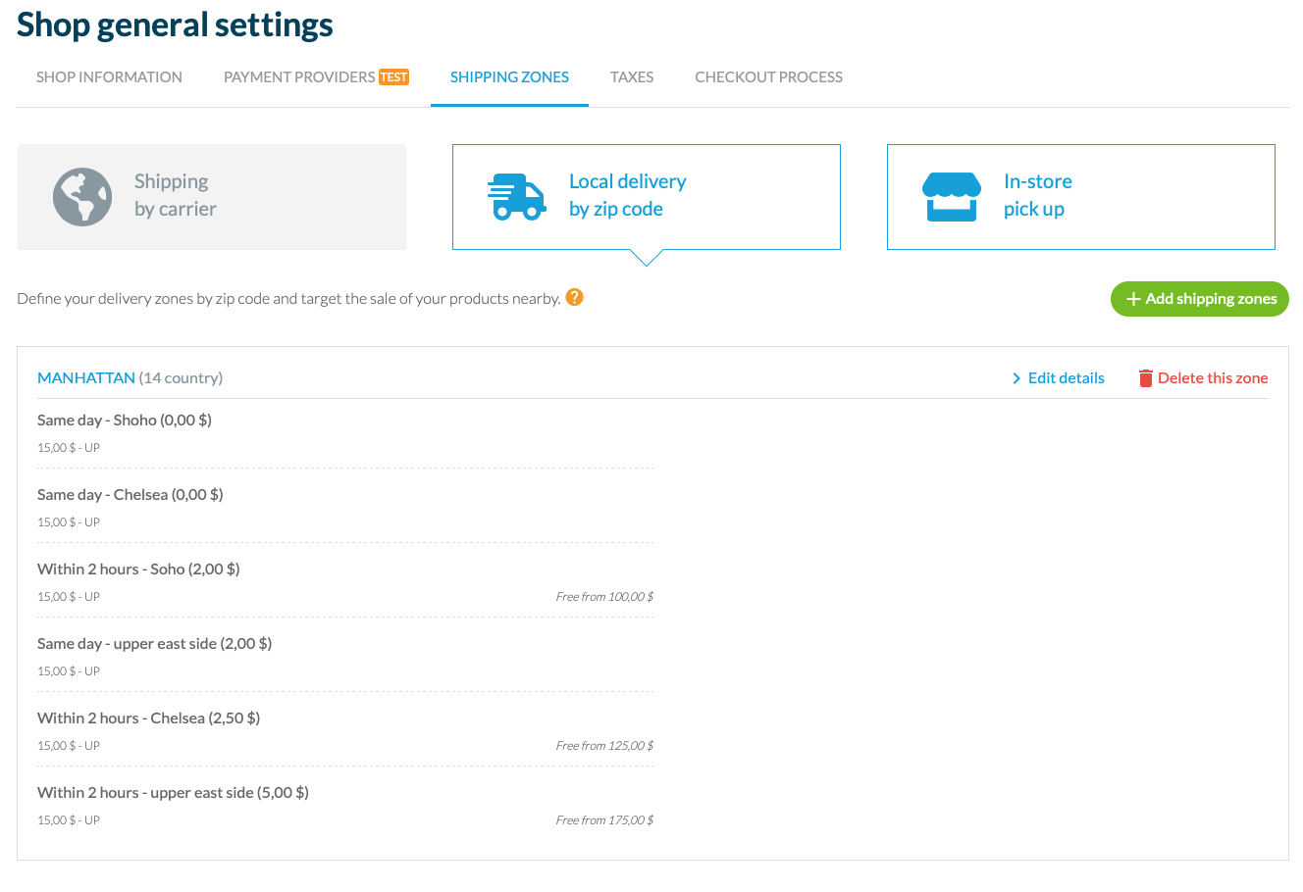
Task: Click the orange TEST badge
Action: [394, 77]
